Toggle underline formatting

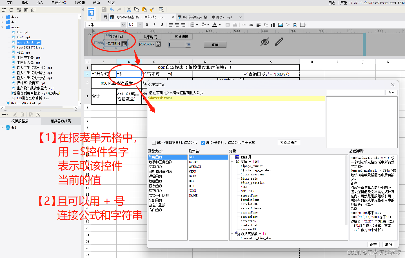pyautogui.click(x=162, y=25)
